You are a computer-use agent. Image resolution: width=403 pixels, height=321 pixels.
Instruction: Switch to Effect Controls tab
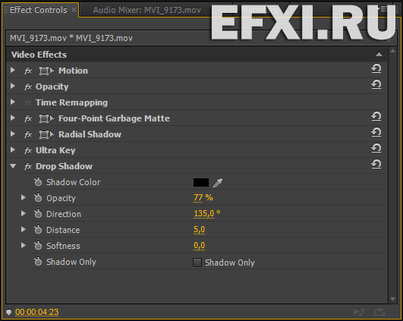(x=39, y=10)
